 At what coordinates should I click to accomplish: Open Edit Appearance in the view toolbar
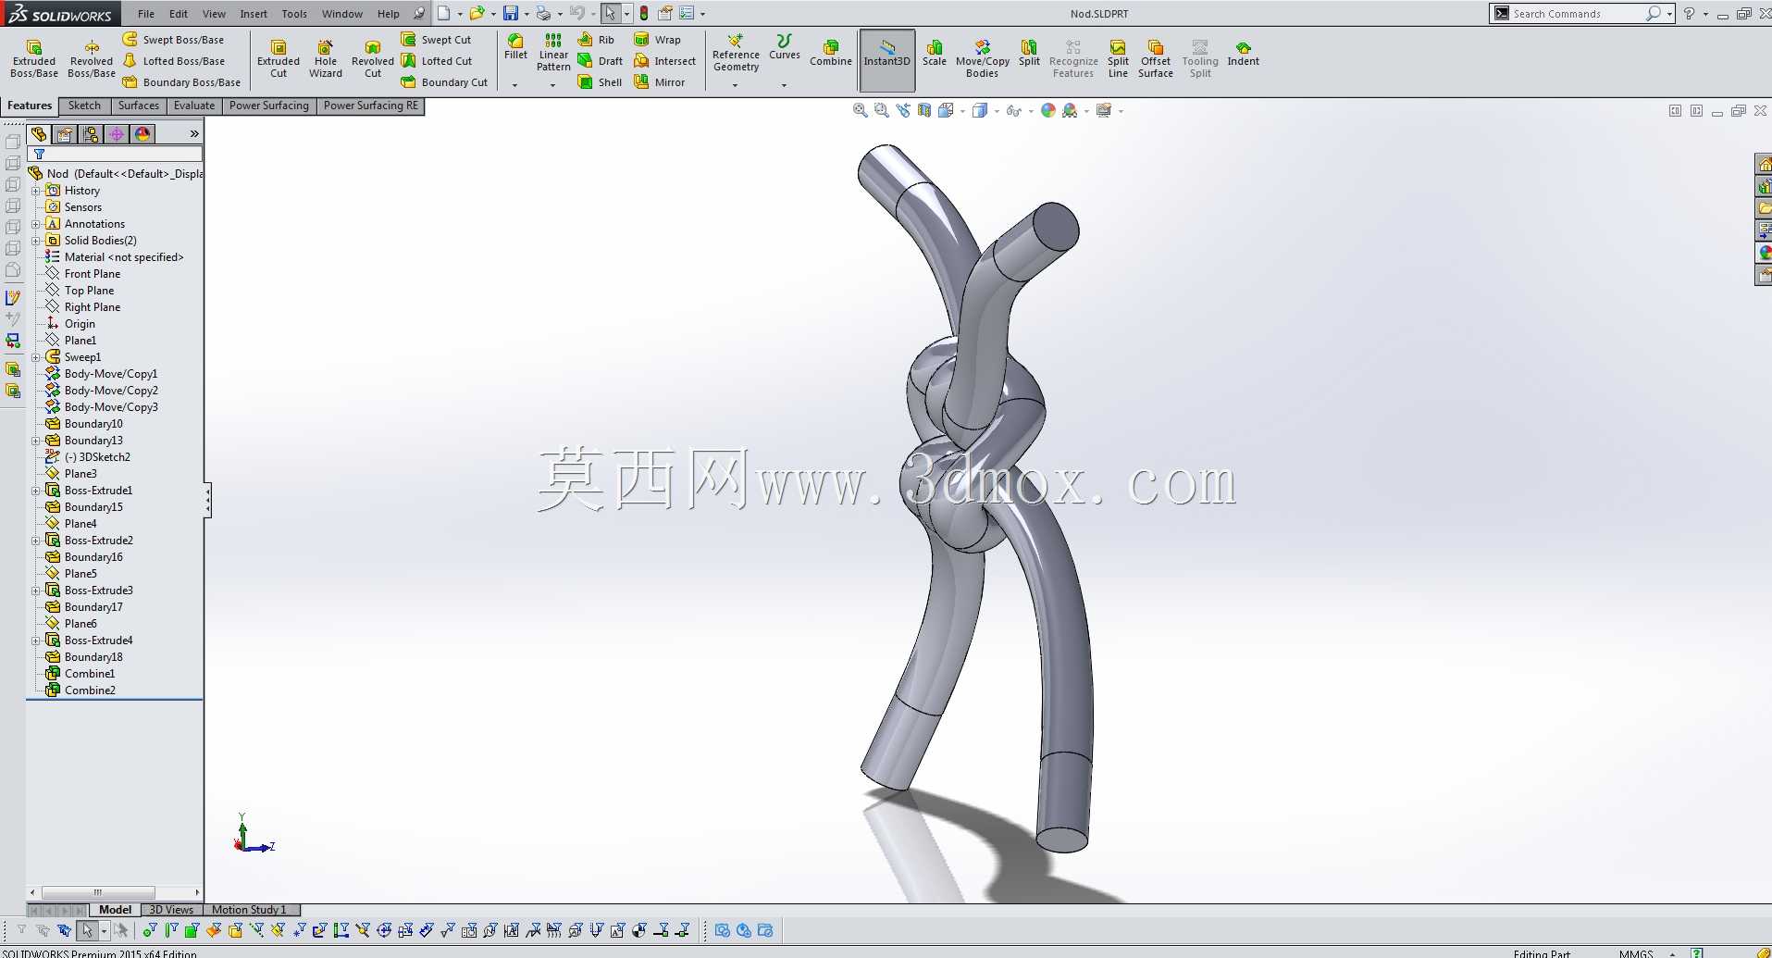1047,111
